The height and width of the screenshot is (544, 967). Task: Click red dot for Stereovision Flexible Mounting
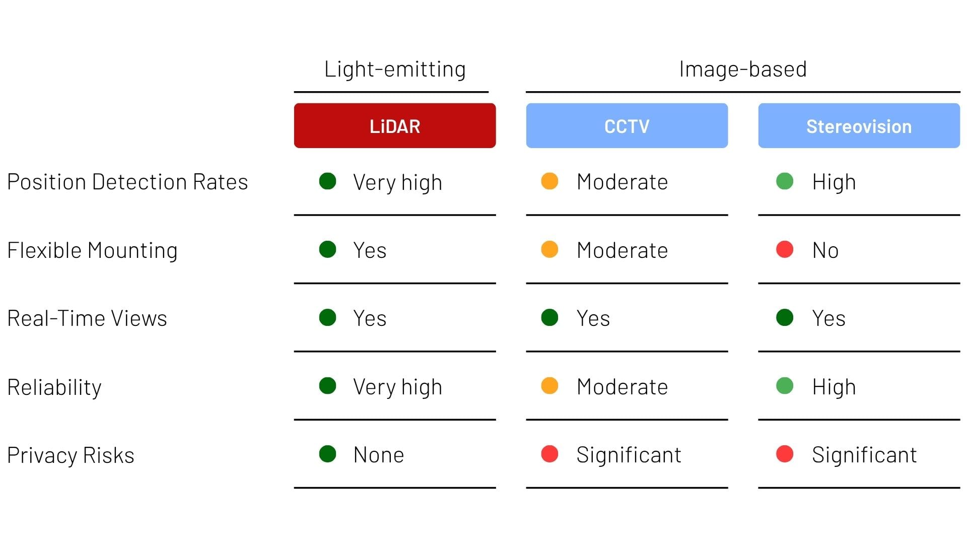click(x=785, y=249)
